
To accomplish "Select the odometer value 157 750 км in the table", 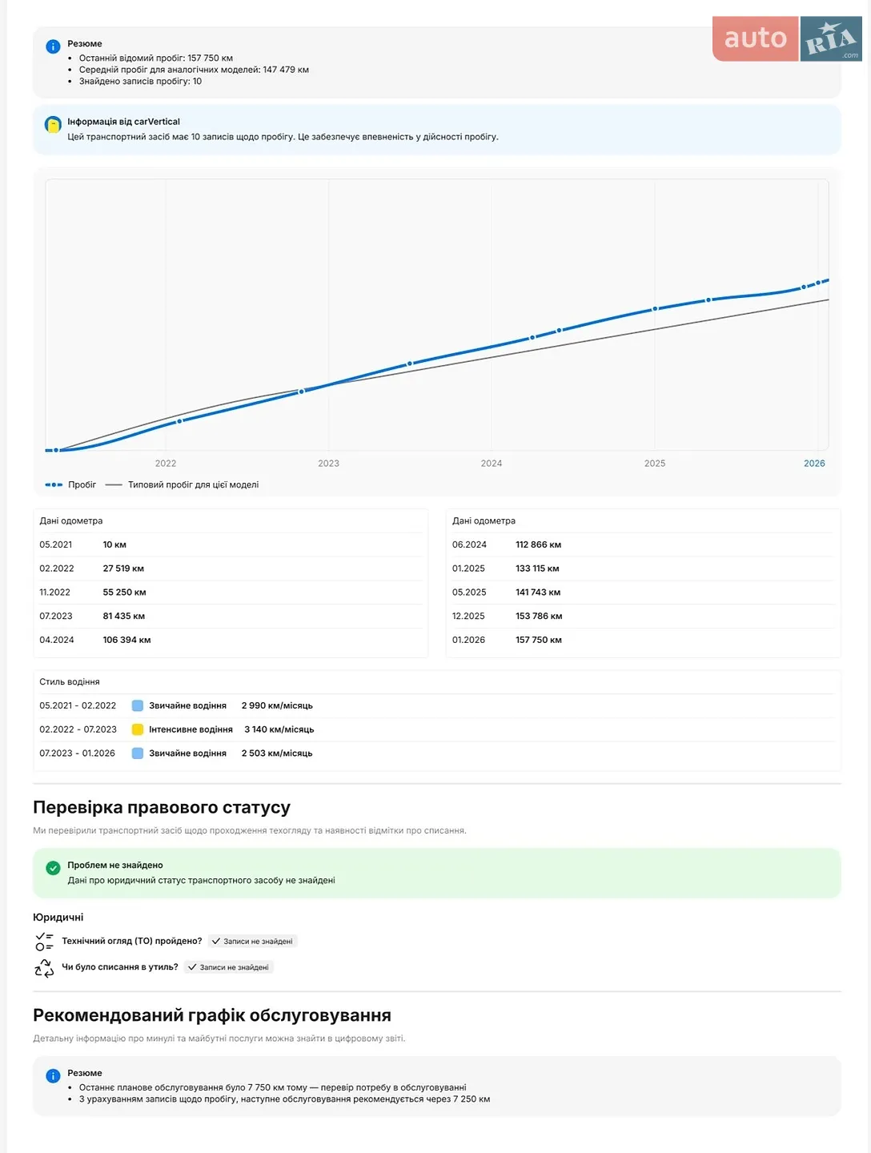I will tap(539, 641).
